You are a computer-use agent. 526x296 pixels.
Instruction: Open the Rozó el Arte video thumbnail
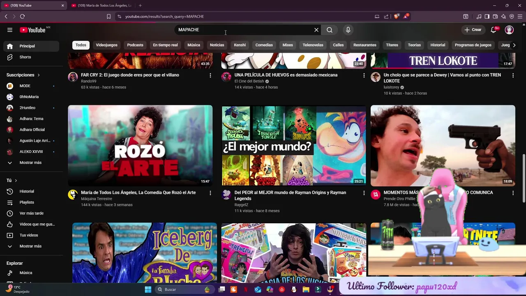coord(140,146)
